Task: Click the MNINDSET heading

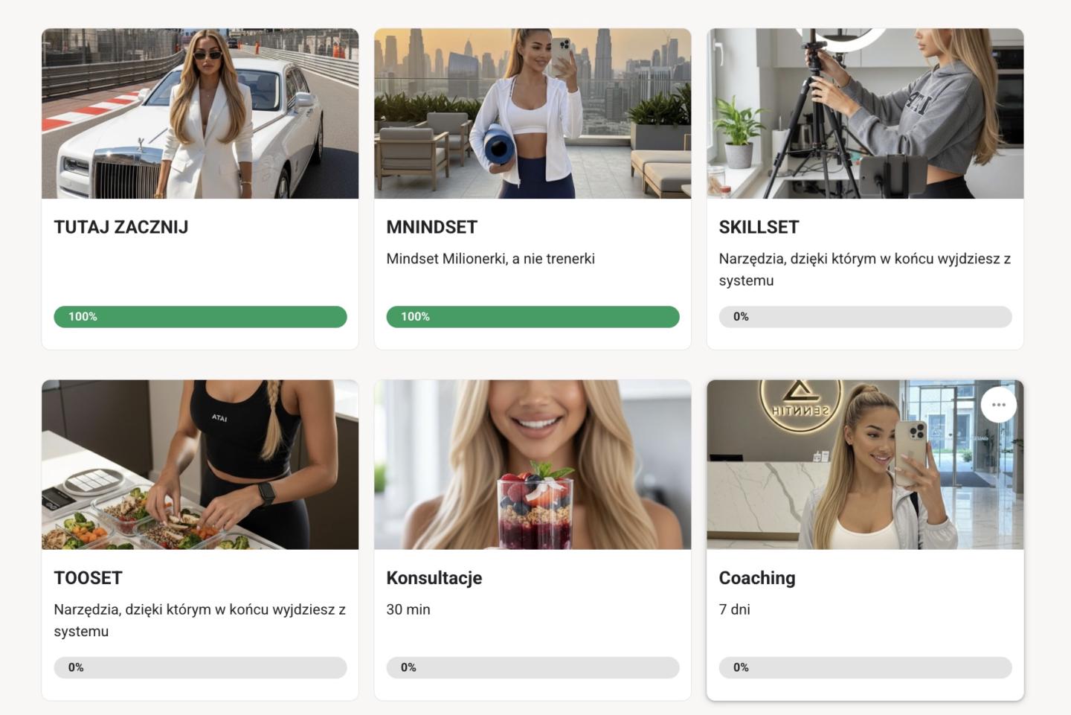Action: coord(432,227)
